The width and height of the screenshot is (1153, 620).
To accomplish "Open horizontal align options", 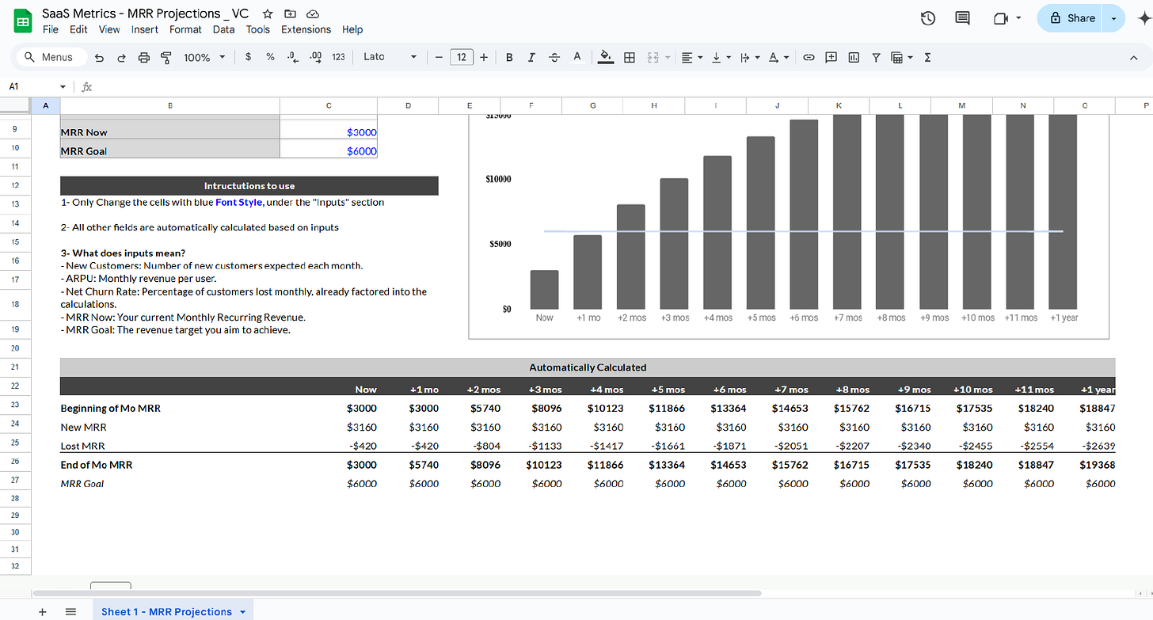I will click(x=691, y=57).
